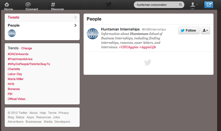Image resolution: width=221 pixels, height=131 pixels.
Task: Follow Huntsman Internships
Action: click(189, 30)
